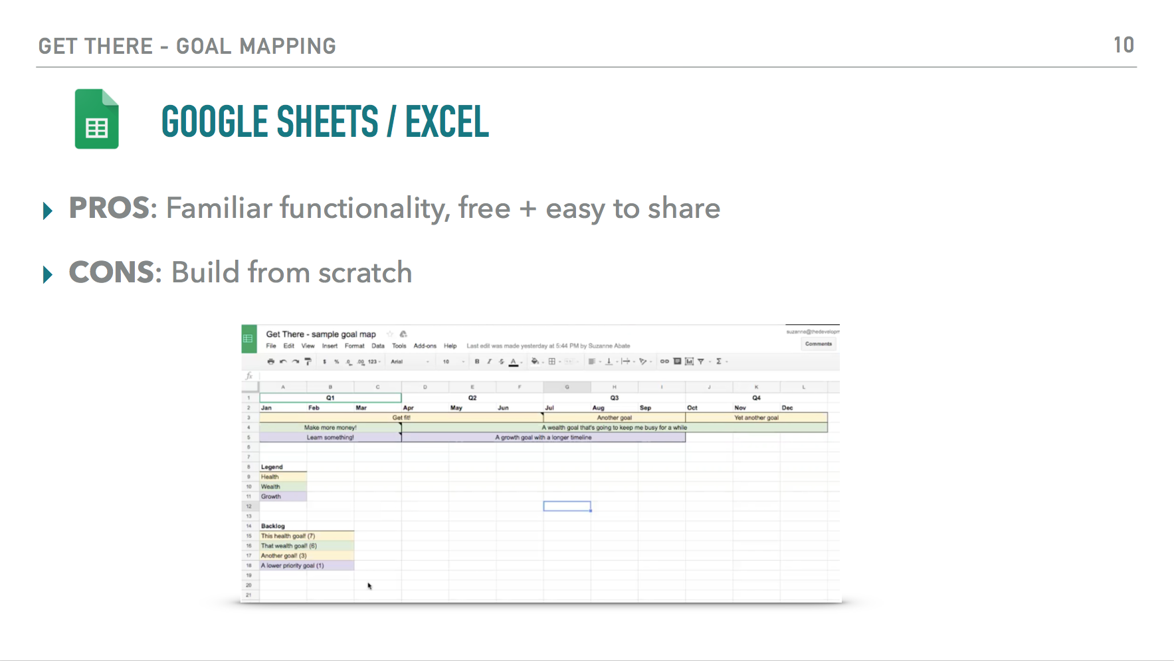Image resolution: width=1174 pixels, height=661 pixels.
Task: Click the Comments button
Action: tap(819, 344)
